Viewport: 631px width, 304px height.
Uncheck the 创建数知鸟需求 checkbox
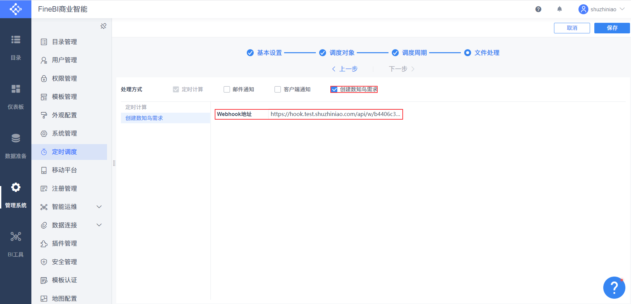334,90
